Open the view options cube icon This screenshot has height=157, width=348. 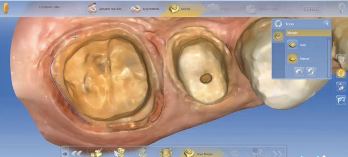[341, 59]
